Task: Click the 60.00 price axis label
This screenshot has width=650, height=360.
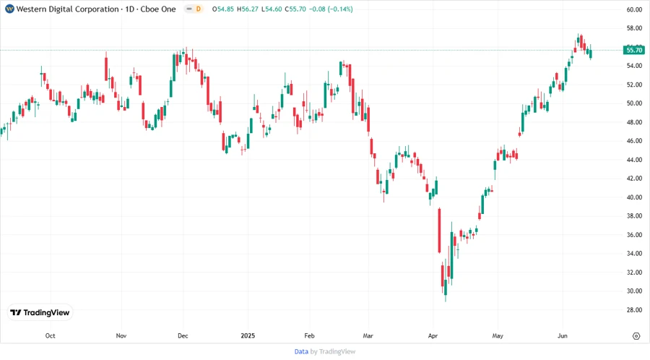Action: (634, 9)
